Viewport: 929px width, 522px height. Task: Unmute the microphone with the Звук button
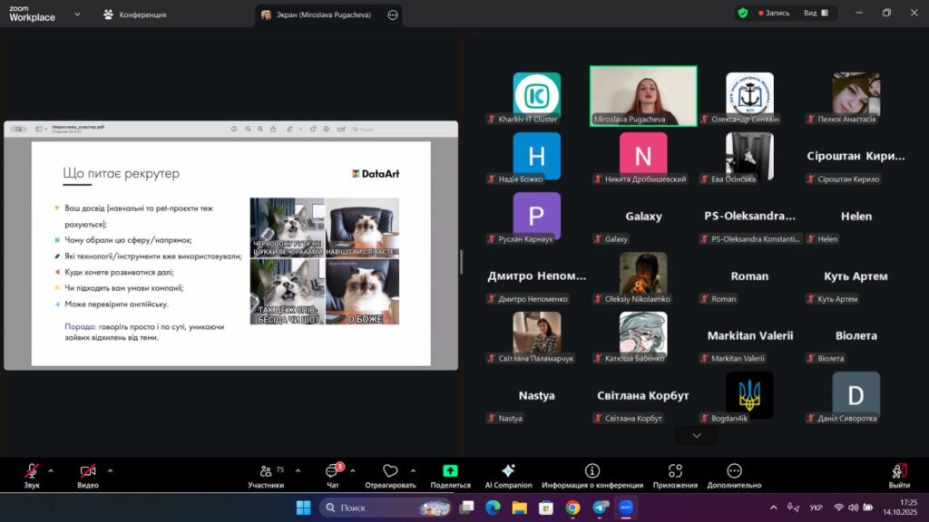tap(32, 472)
